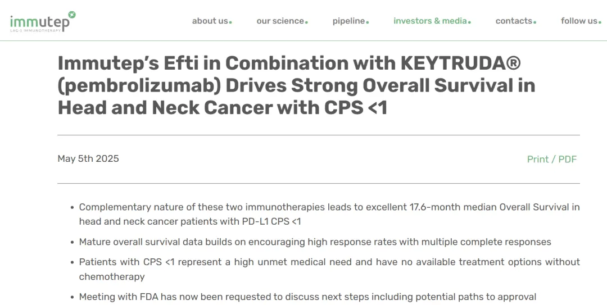
Task: Expand the dot beside "follow us"
Action: pyautogui.click(x=600, y=22)
